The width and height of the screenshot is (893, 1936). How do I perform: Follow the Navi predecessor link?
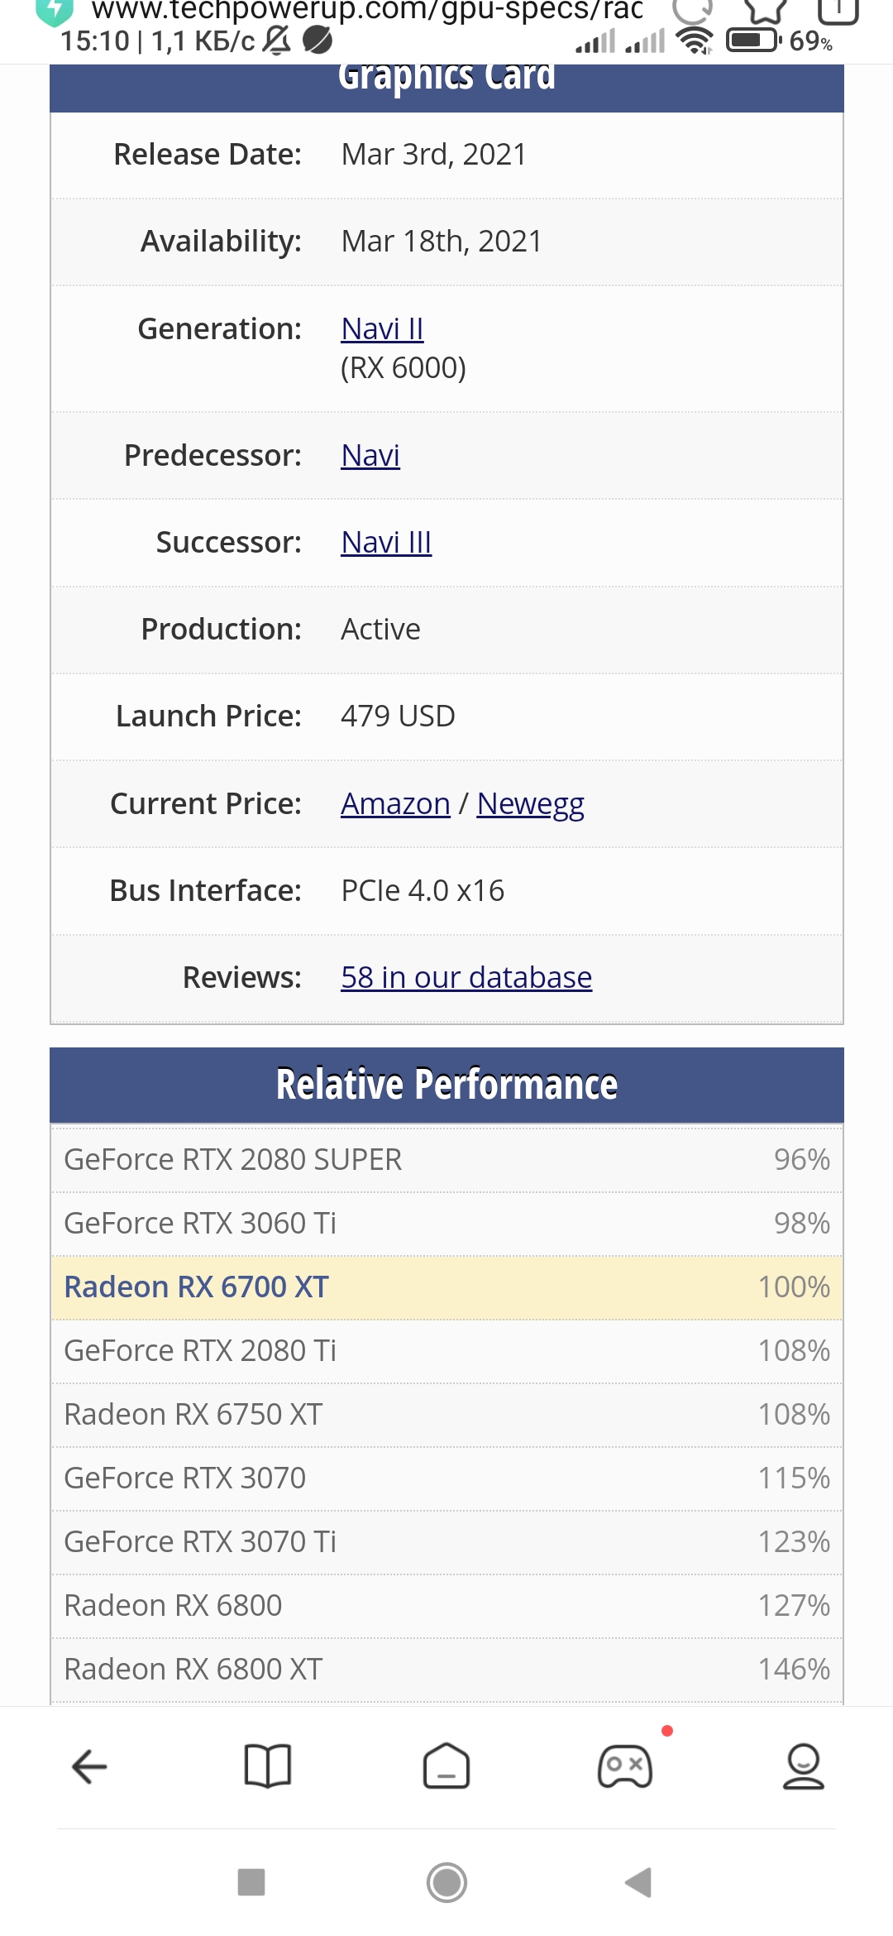tap(370, 456)
